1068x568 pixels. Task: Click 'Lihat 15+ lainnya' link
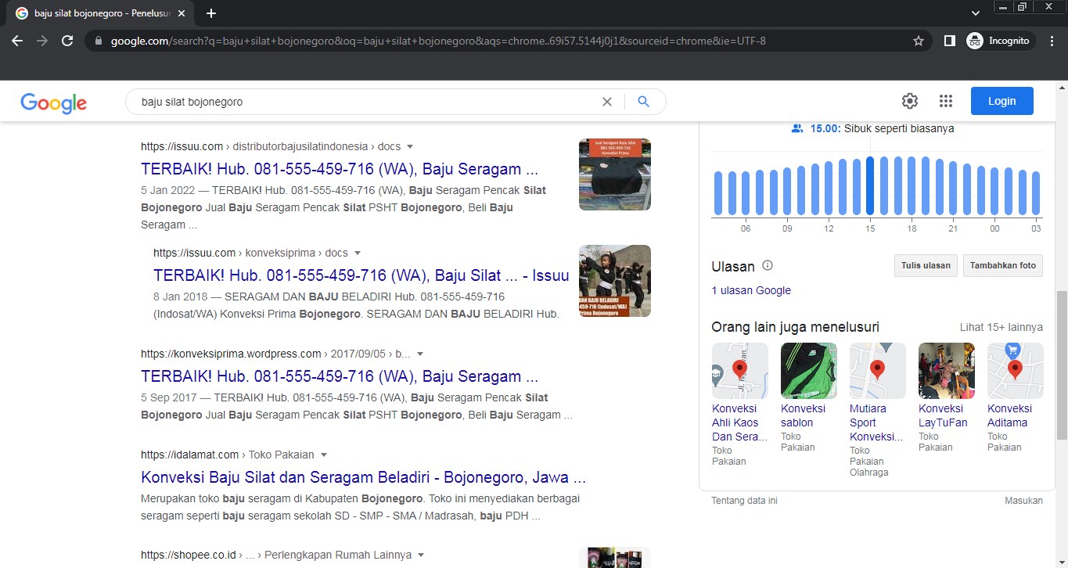pos(1001,327)
